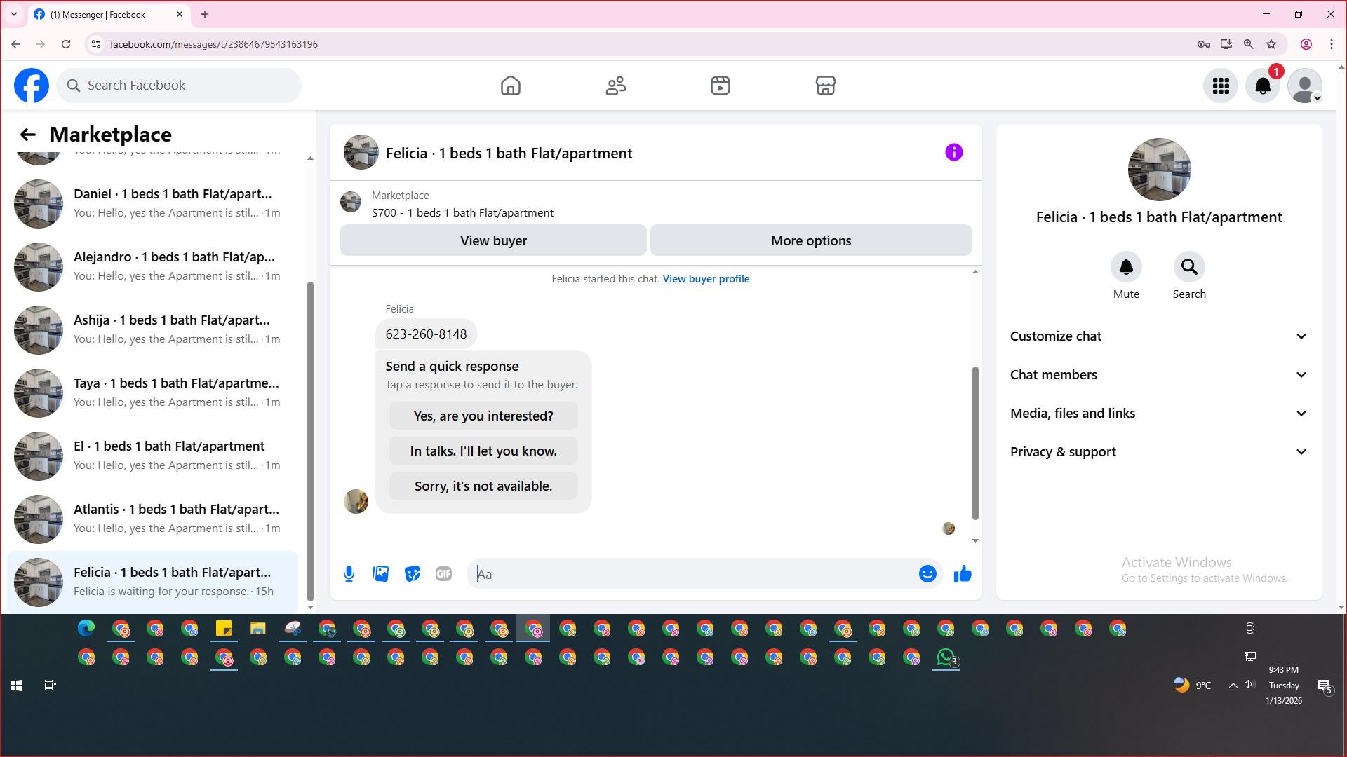
Task: Open the GIF picker
Action: pyautogui.click(x=443, y=574)
